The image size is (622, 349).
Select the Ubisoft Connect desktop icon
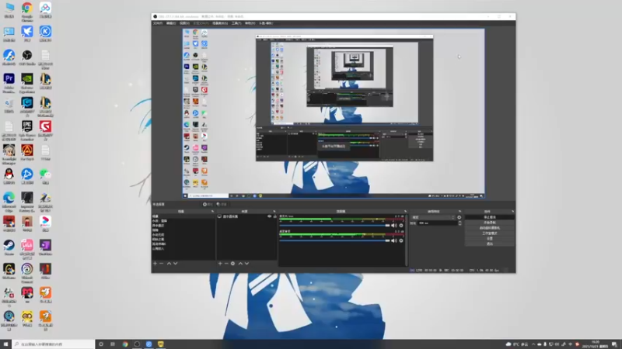click(x=27, y=273)
